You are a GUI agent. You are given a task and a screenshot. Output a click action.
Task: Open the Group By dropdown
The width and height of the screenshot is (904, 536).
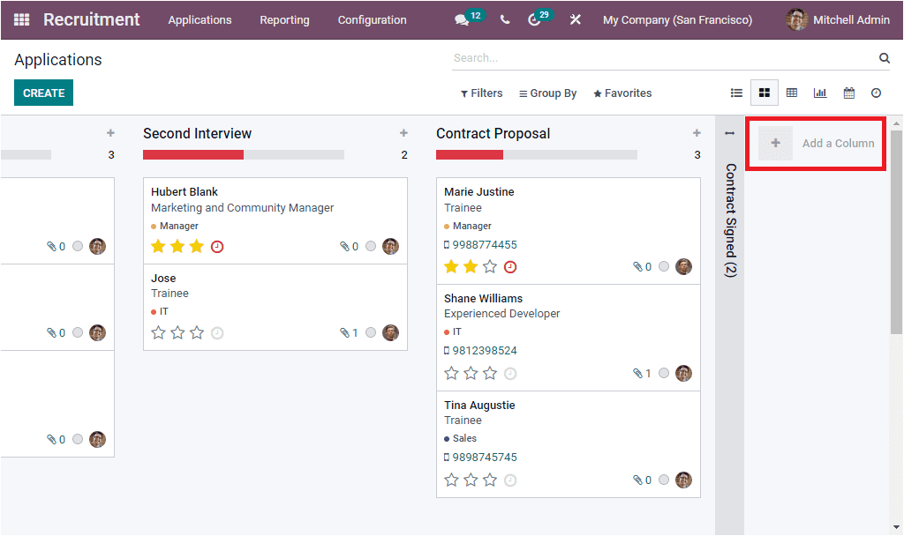pyautogui.click(x=547, y=93)
